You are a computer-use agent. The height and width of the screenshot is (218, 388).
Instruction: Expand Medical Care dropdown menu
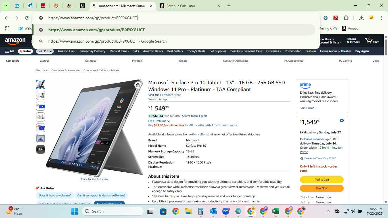tap(119, 51)
